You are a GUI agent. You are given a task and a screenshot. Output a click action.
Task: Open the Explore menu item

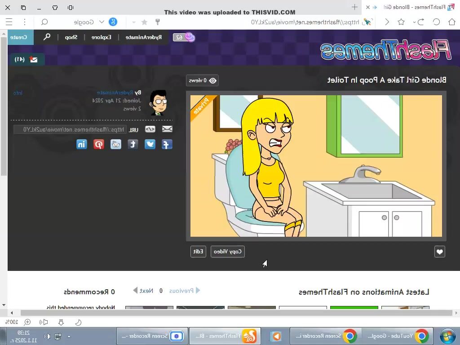(101, 37)
